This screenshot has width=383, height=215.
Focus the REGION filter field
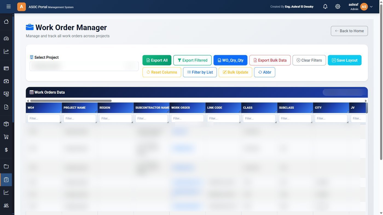click(x=116, y=119)
